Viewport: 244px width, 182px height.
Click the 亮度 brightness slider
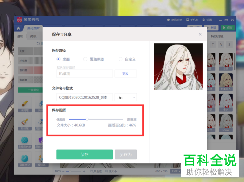(30, 51)
